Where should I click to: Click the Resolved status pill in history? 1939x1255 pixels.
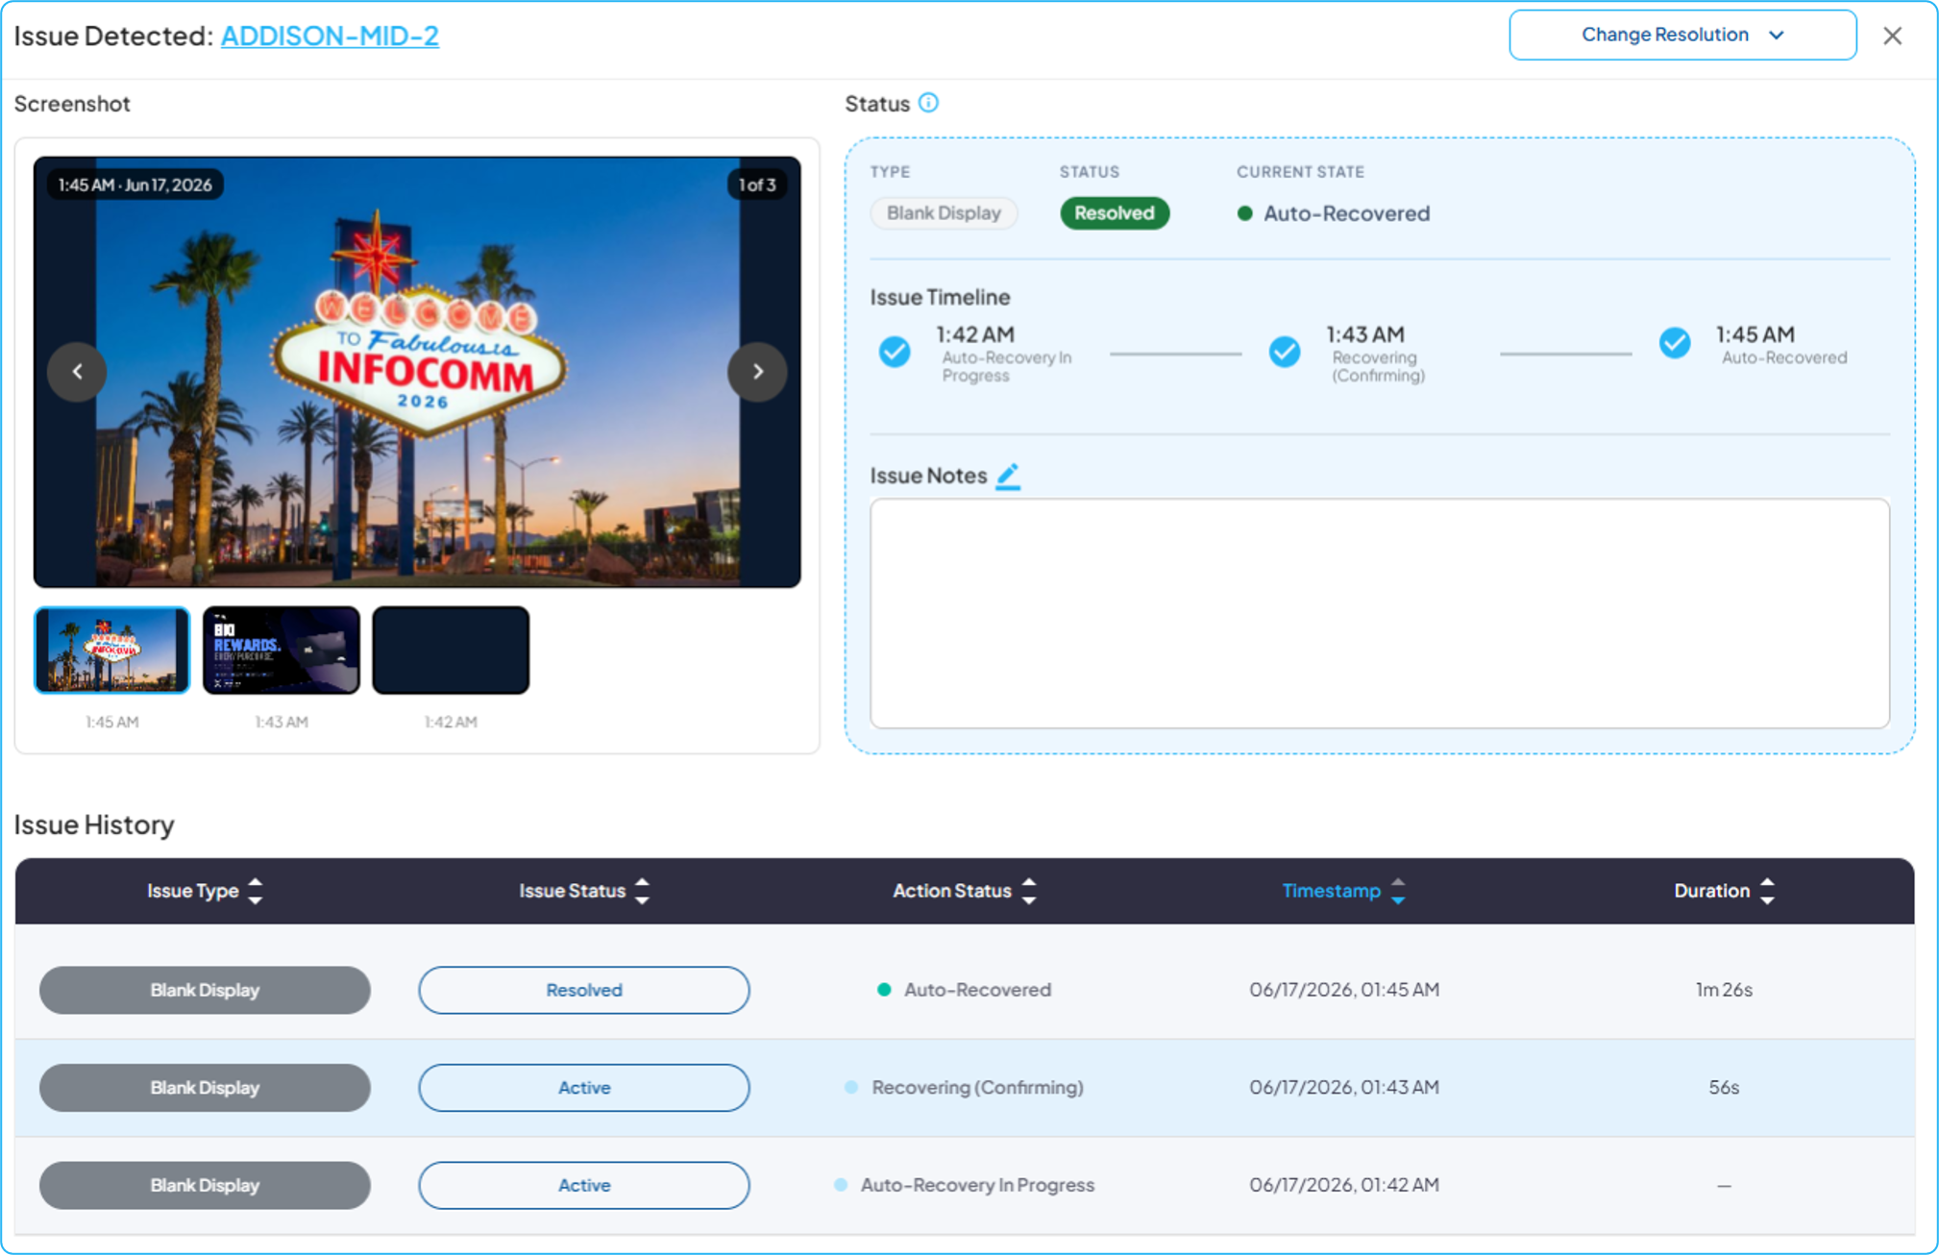pos(584,990)
